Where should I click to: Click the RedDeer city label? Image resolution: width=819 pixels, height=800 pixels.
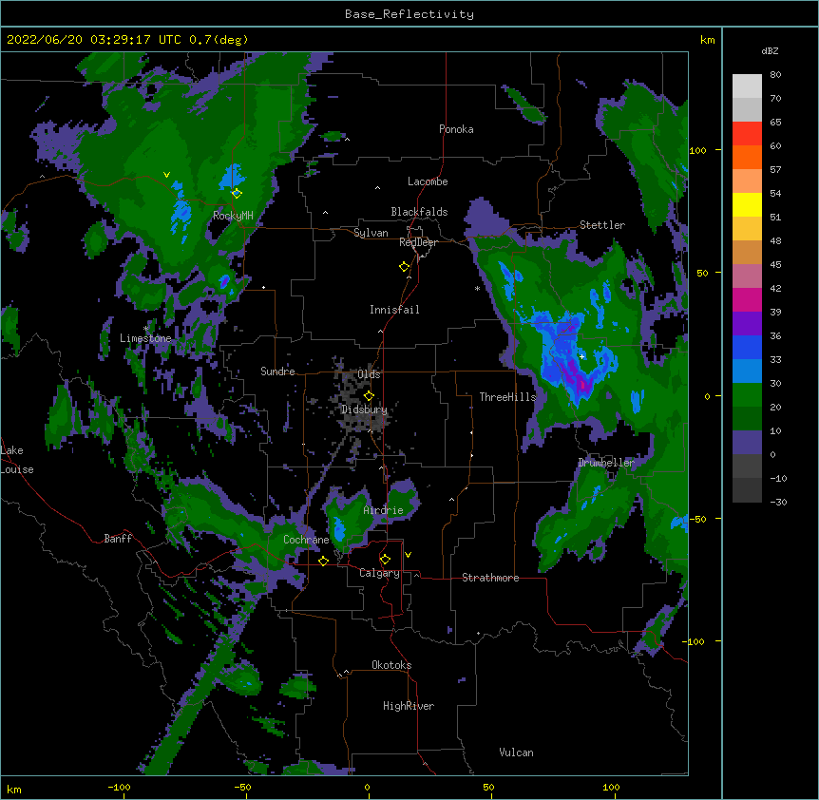(x=418, y=242)
